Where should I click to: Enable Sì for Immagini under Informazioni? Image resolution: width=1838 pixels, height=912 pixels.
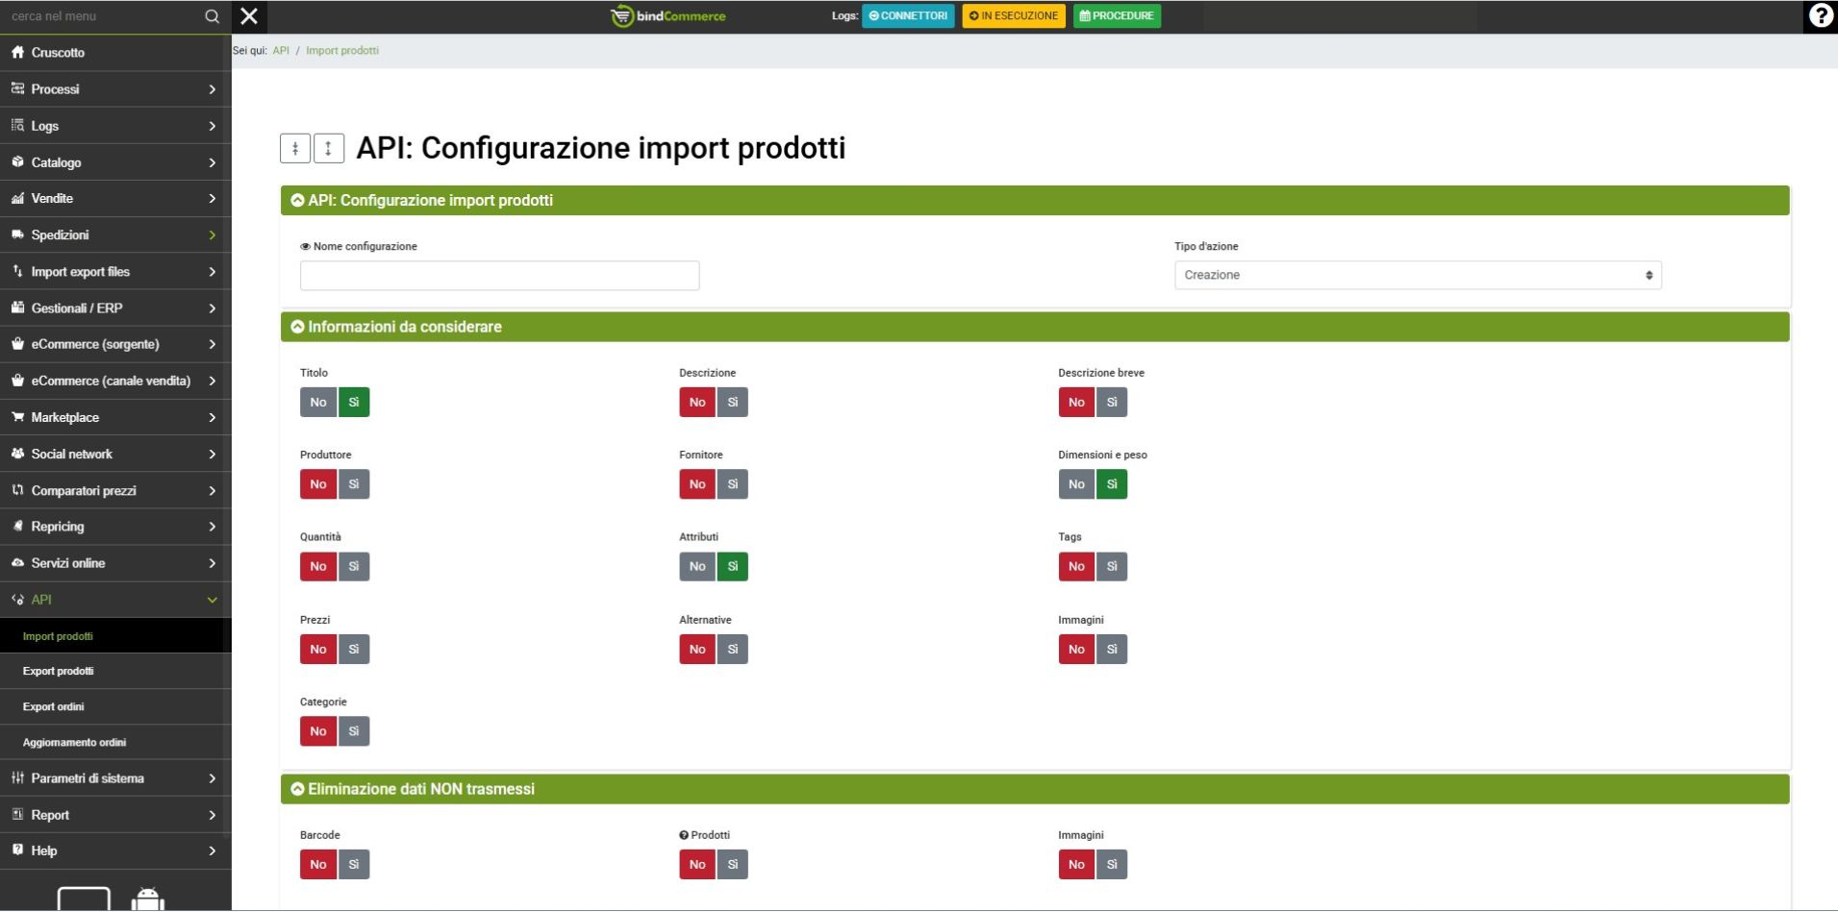pos(1111,650)
